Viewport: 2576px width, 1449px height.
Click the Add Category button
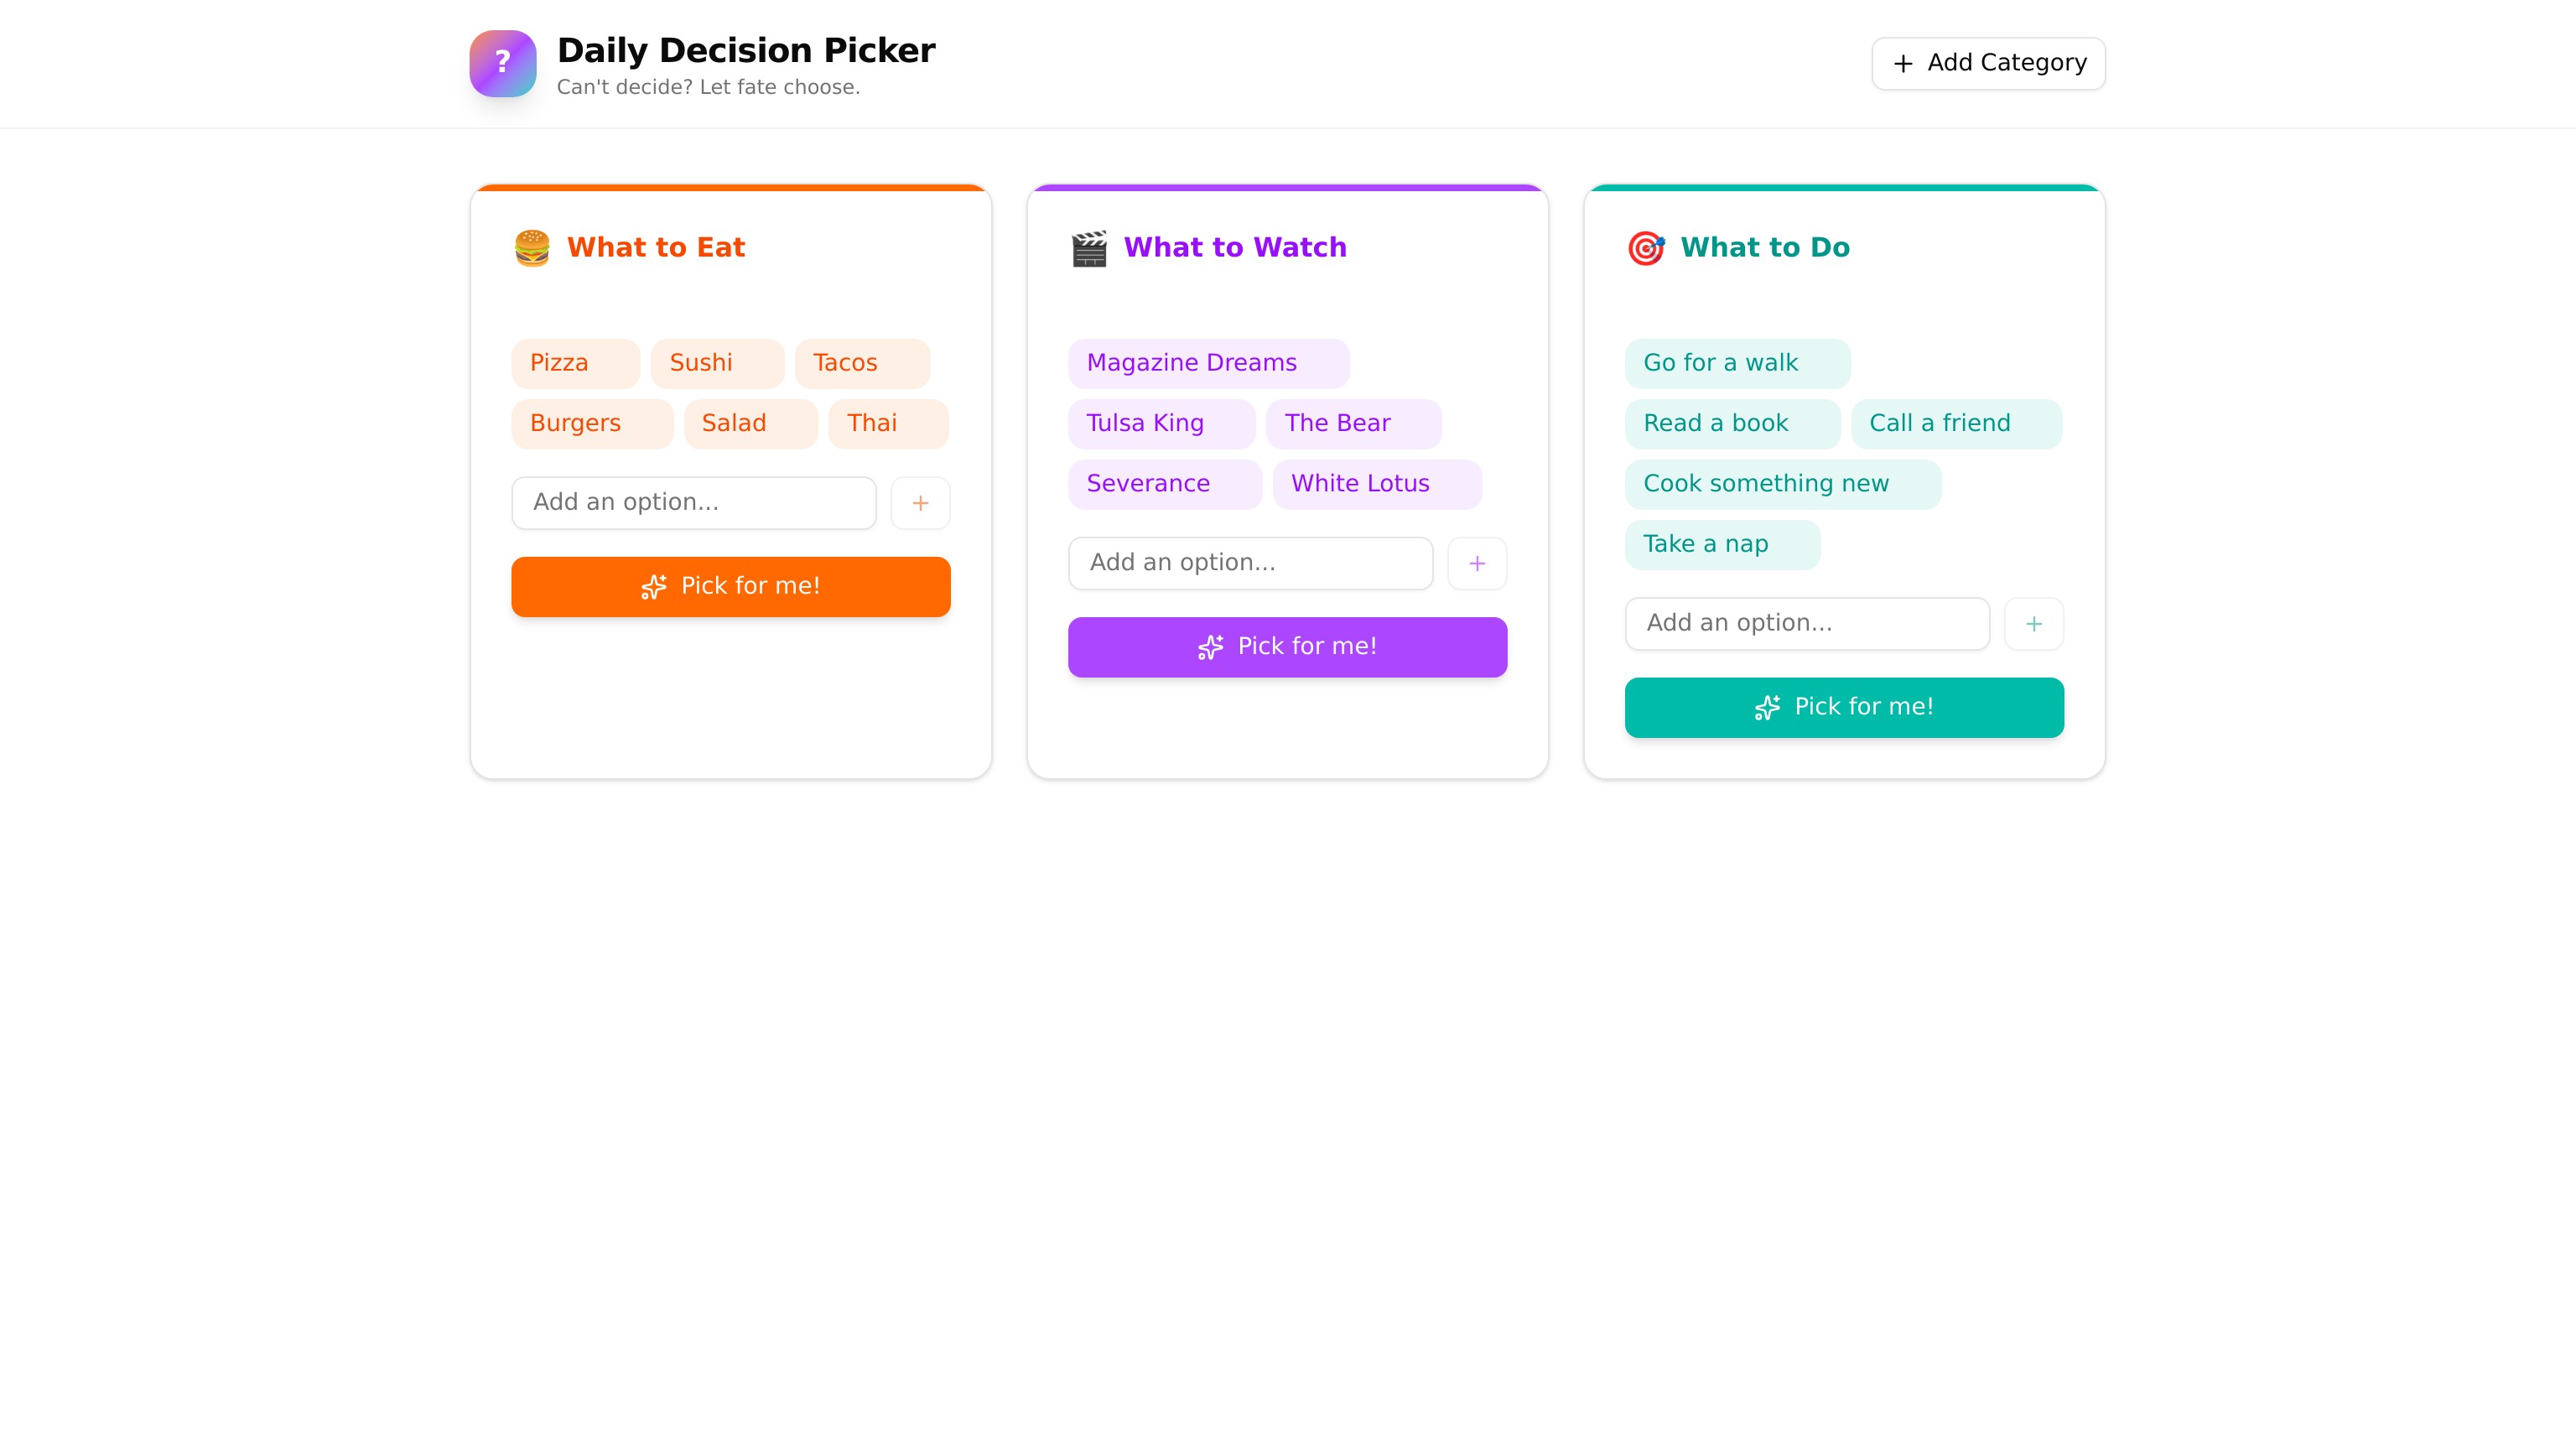pyautogui.click(x=1988, y=63)
